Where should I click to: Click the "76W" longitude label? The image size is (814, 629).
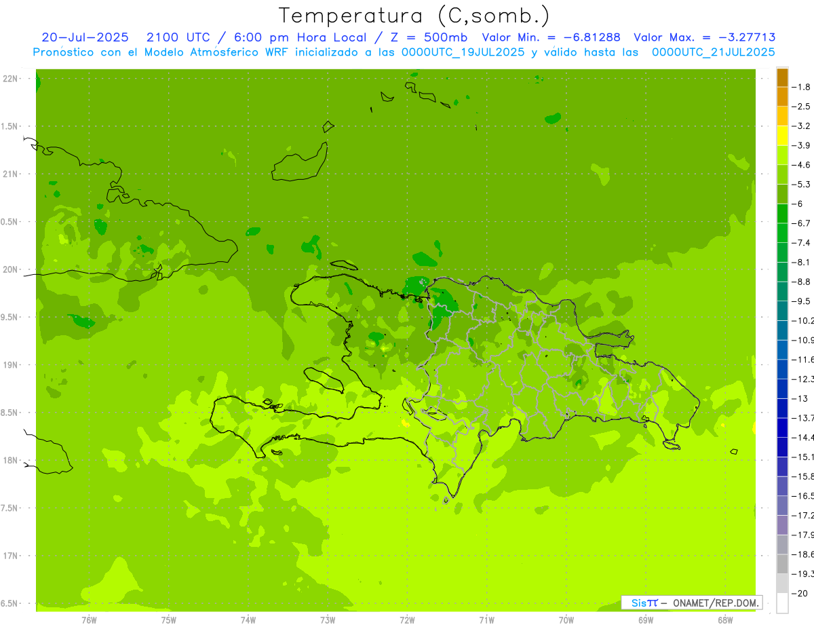point(89,620)
